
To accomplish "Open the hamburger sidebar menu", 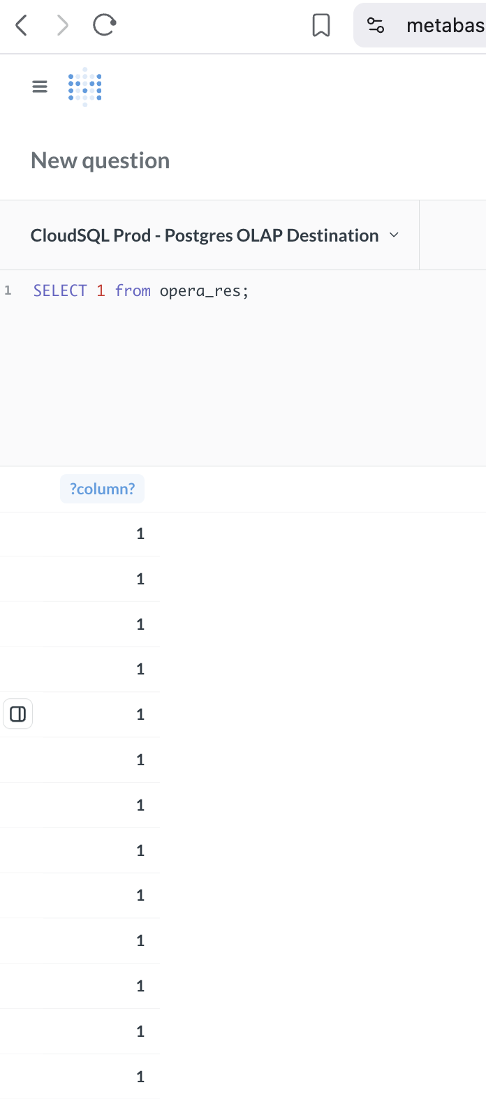I will 40,87.
